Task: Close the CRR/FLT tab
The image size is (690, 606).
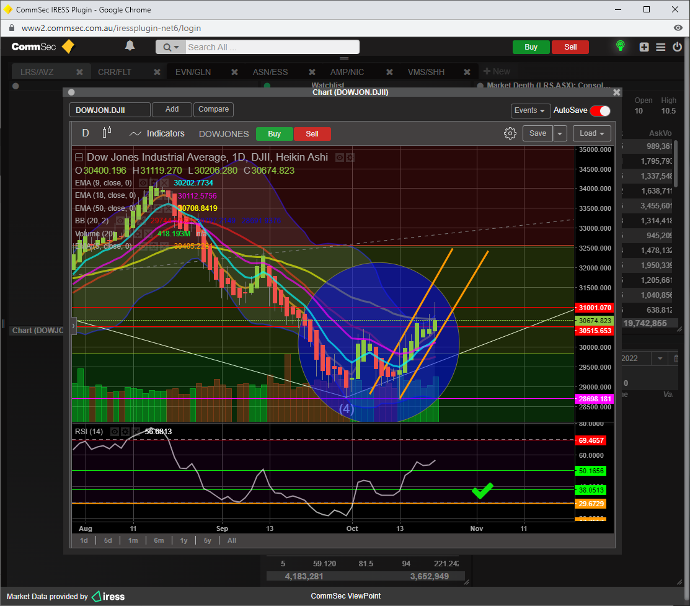Action: (157, 72)
